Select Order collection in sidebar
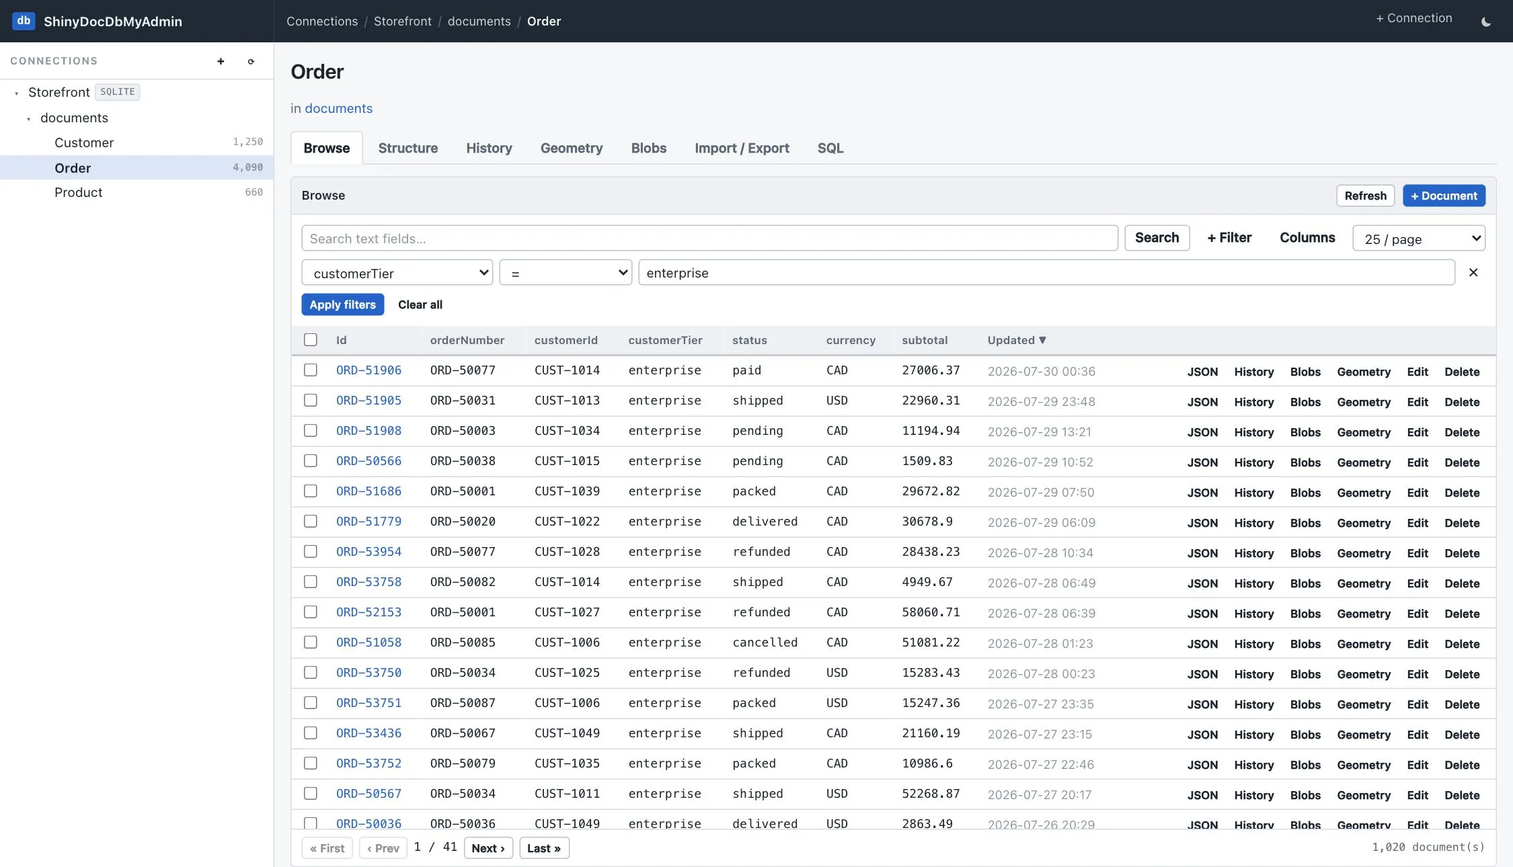This screenshot has width=1513, height=867. tap(137, 168)
